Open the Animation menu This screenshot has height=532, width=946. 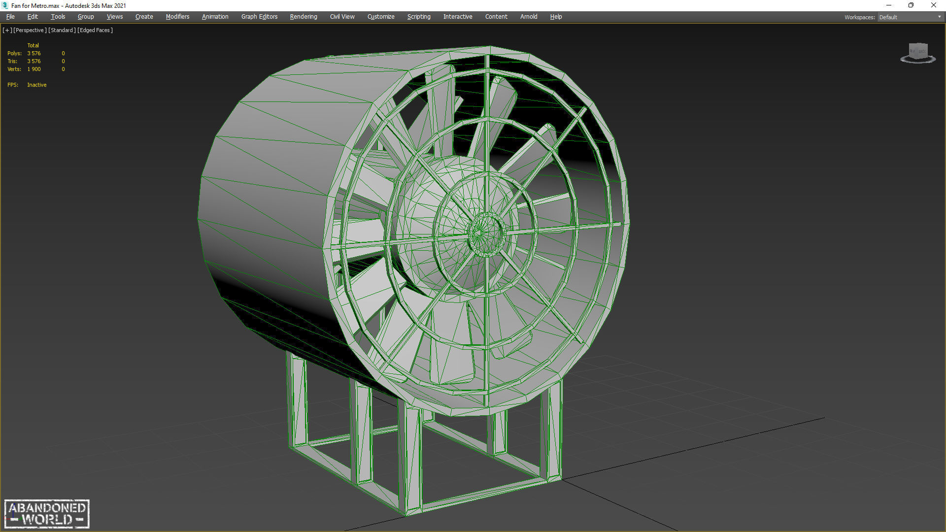(x=215, y=17)
